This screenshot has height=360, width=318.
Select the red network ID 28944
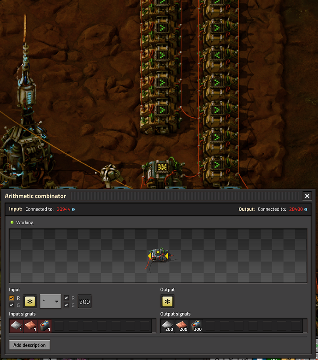coord(63,209)
